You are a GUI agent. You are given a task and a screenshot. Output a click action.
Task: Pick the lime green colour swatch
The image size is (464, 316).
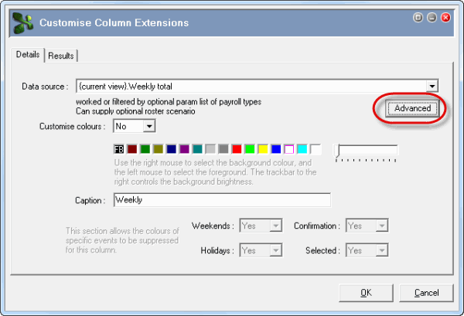click(x=250, y=149)
